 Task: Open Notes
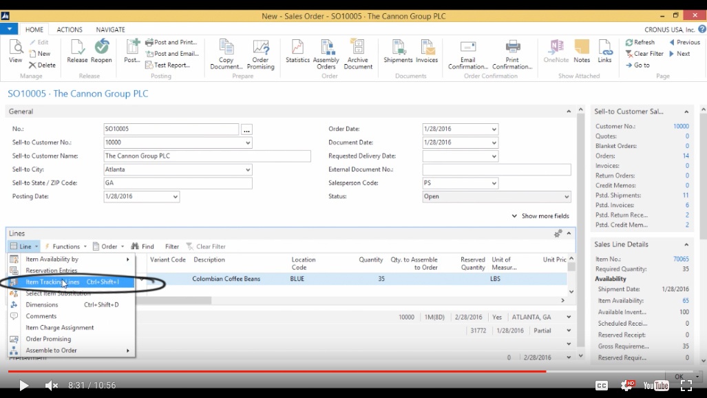tap(582, 51)
